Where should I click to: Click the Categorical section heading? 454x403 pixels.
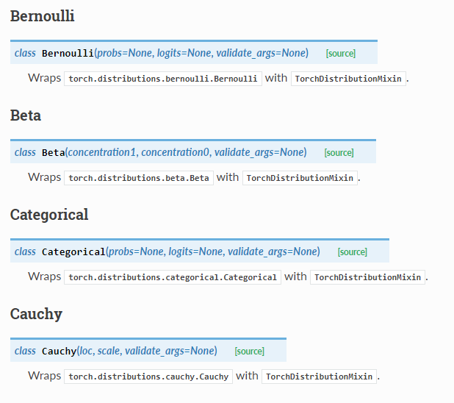[49, 215]
